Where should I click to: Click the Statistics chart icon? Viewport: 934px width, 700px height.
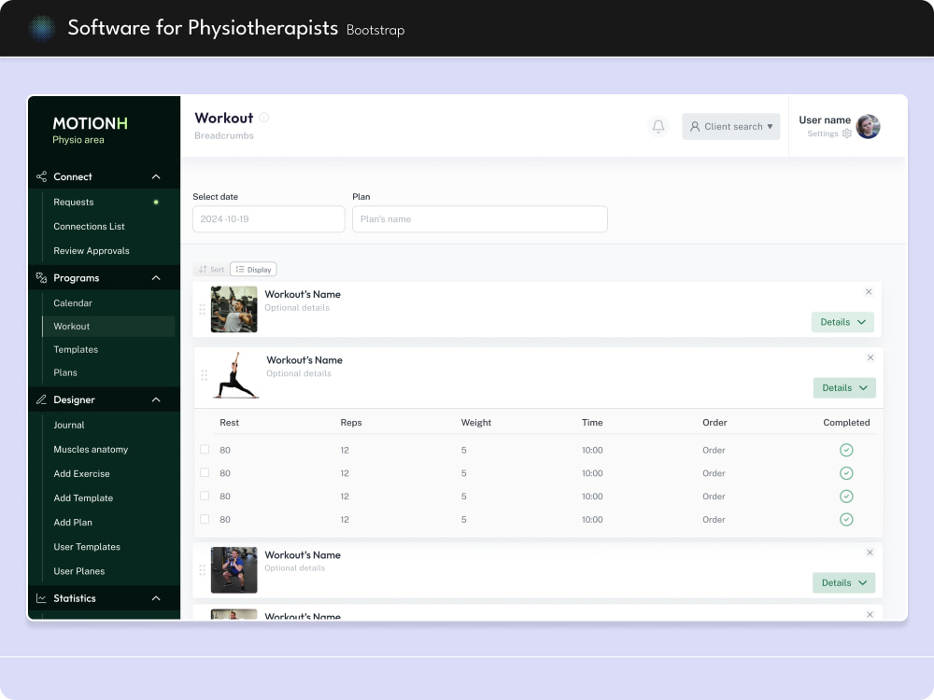click(40, 598)
